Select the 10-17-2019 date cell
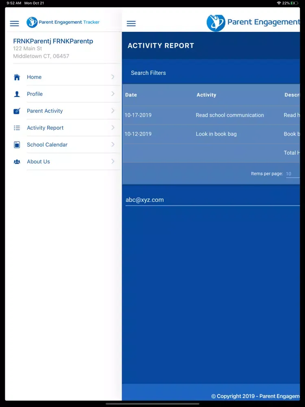 click(x=138, y=115)
